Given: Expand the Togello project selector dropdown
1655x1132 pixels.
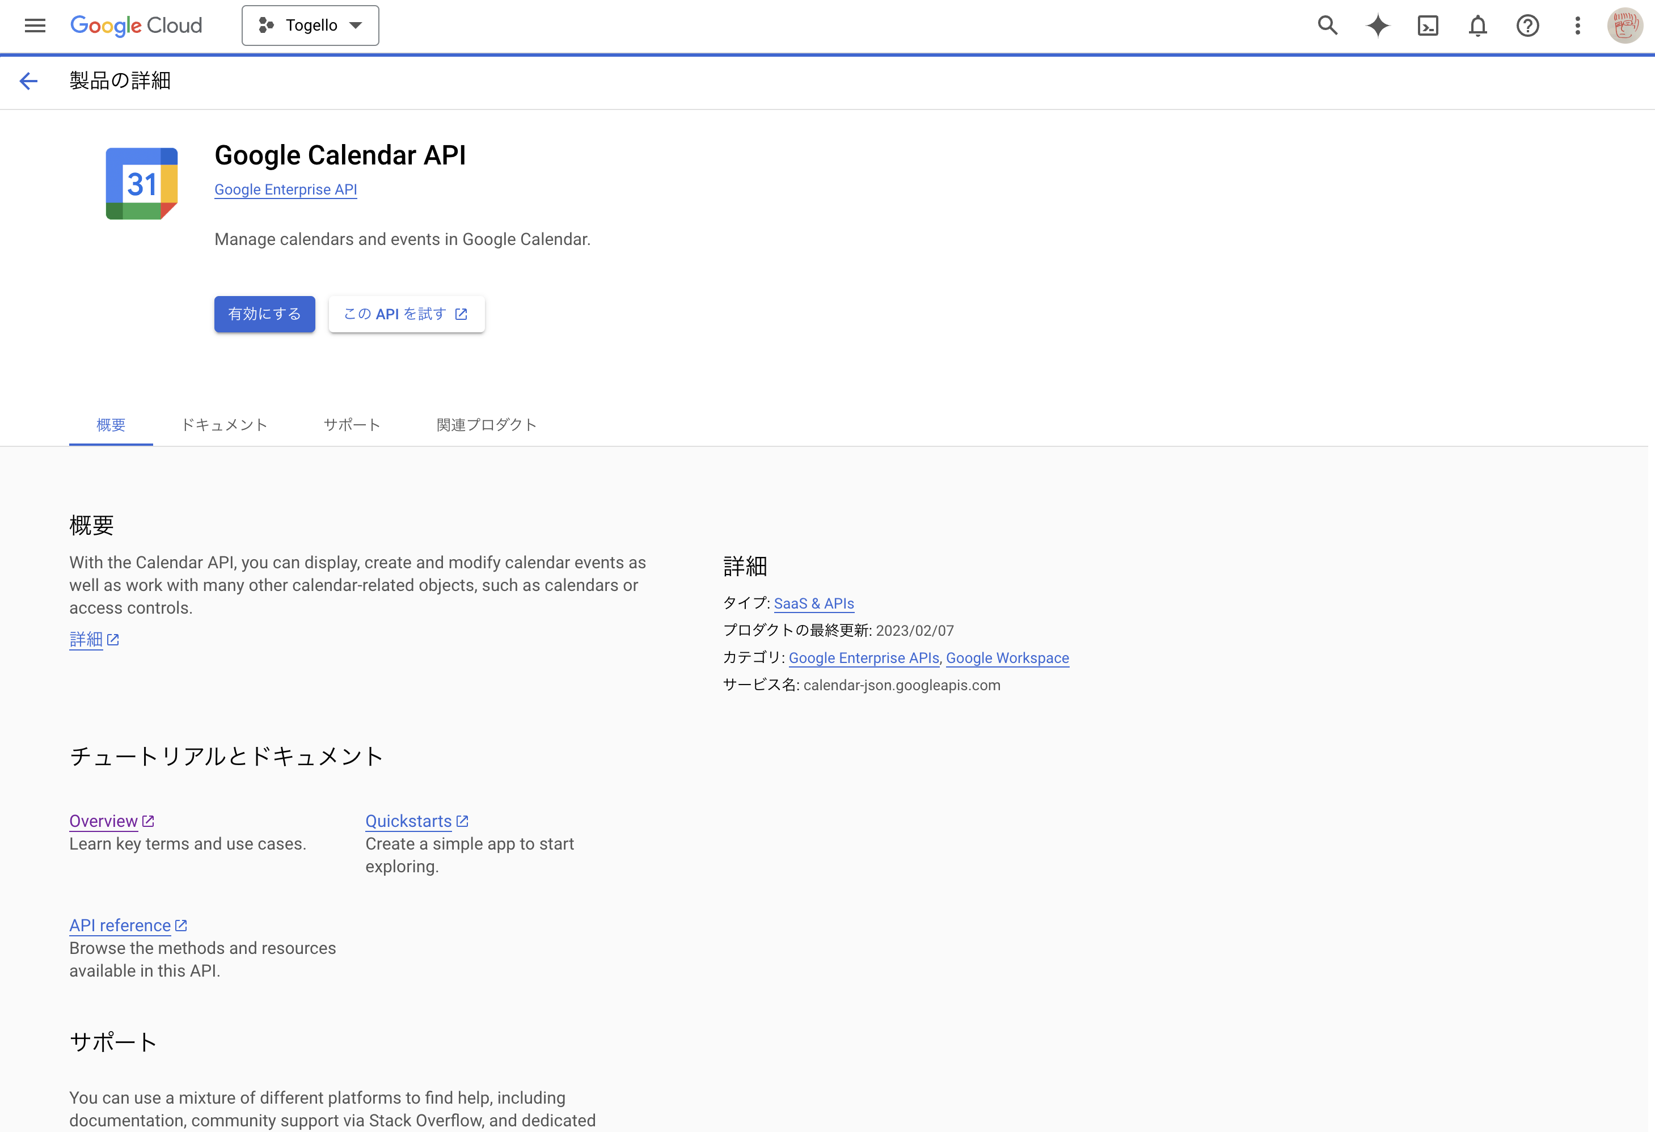Looking at the screenshot, I should tap(310, 26).
